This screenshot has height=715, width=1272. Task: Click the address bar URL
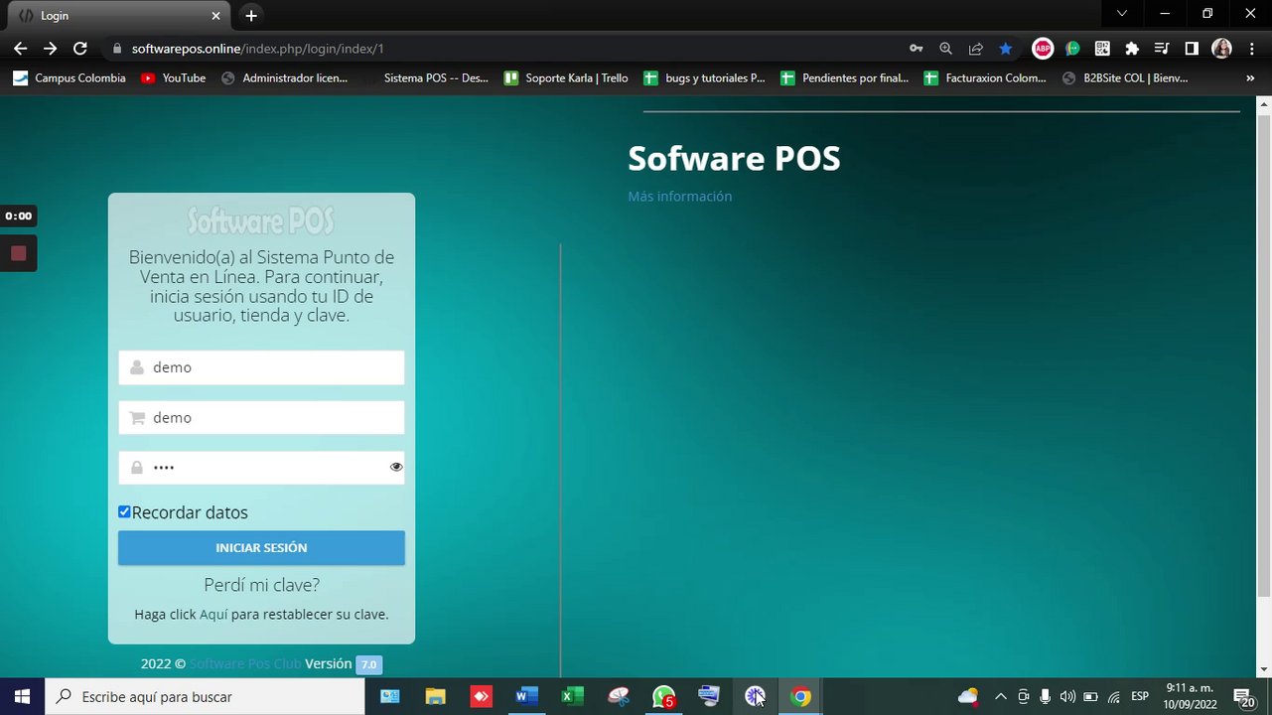coord(257,48)
